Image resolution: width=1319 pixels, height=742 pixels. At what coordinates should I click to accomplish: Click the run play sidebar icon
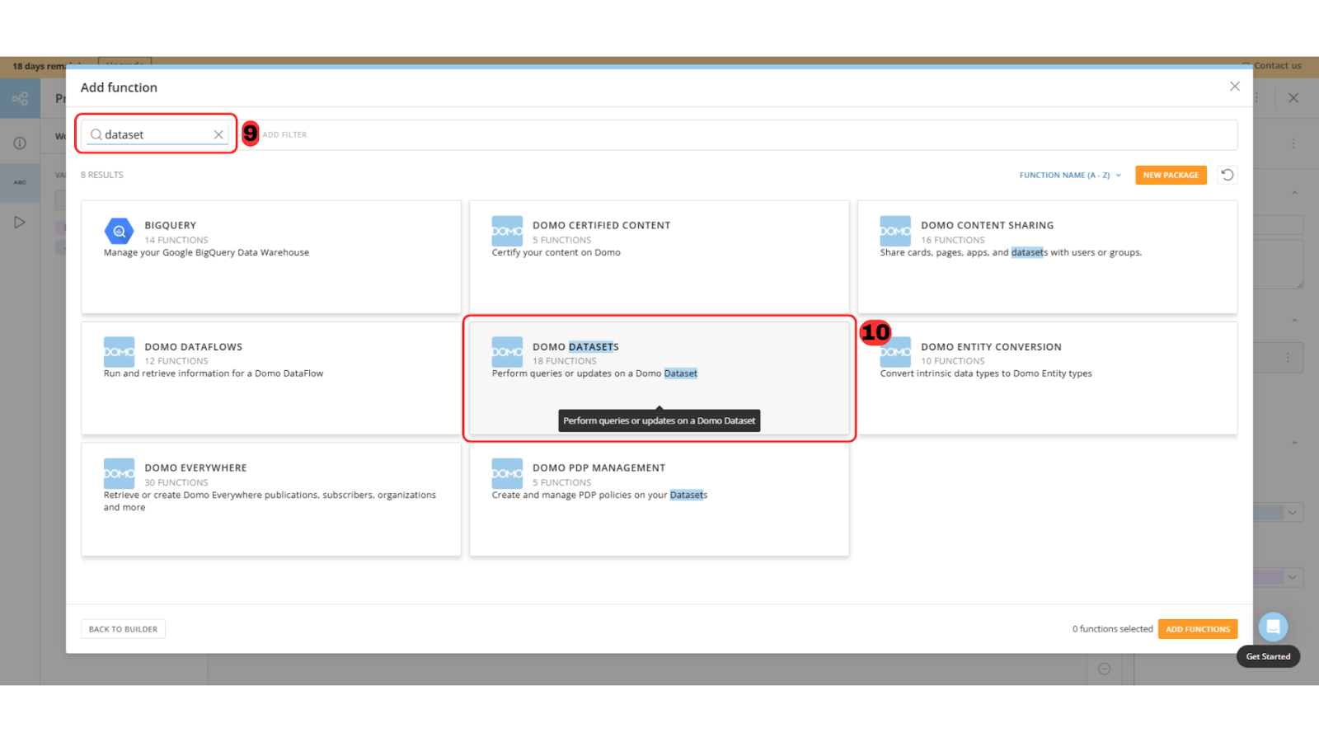20,223
